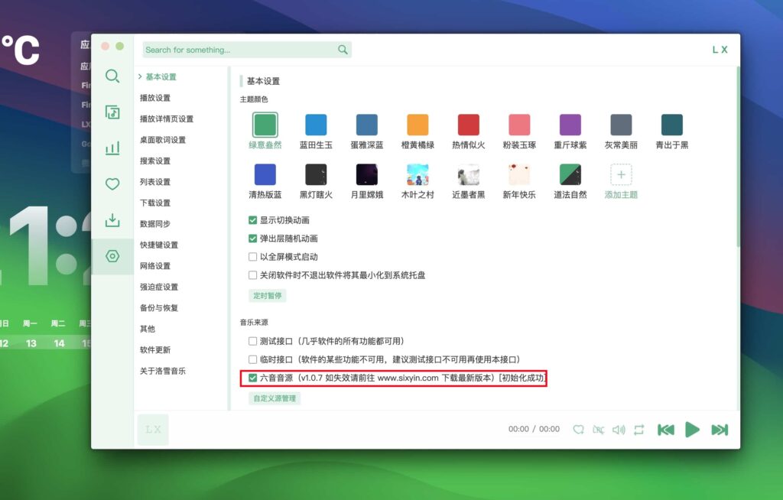The height and width of the screenshot is (500, 783).
Task: Switch to 播放设置 settings section
Action: tap(157, 98)
